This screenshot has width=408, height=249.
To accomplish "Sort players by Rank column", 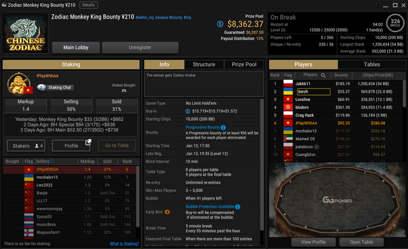I will click(275, 75).
